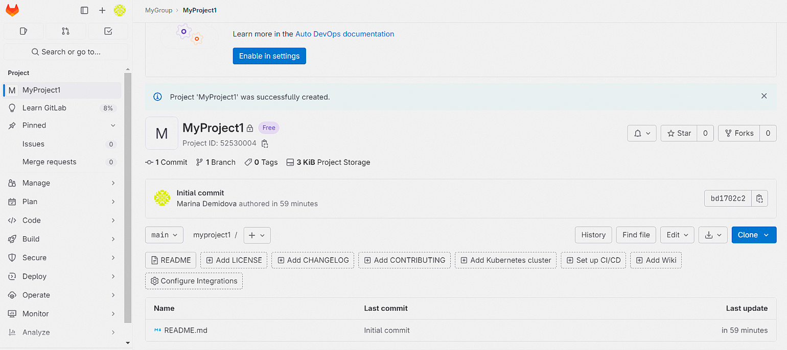
Task: Click the README.md markdown file icon
Action: coord(157,330)
